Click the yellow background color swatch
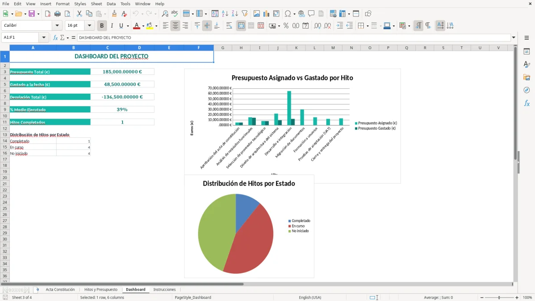535x301 pixels. pyautogui.click(x=149, y=26)
